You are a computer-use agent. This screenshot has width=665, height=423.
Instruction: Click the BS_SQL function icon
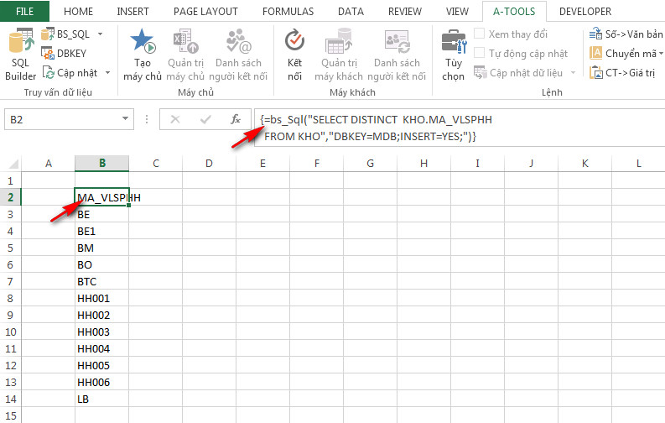pos(47,34)
